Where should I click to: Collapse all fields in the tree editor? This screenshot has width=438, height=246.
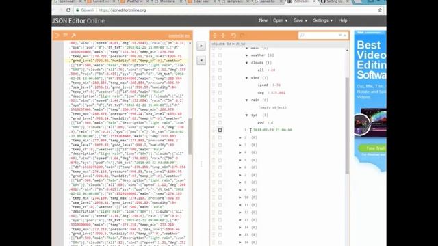(x=223, y=36)
